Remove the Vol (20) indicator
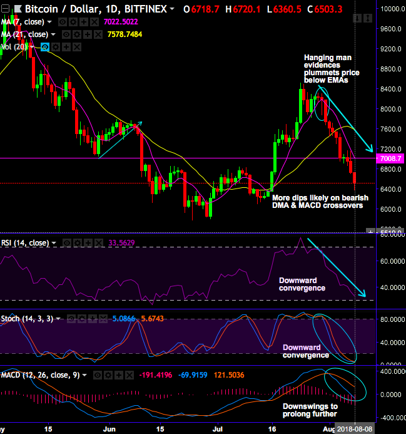The height and width of the screenshot is (434, 406). [77, 48]
